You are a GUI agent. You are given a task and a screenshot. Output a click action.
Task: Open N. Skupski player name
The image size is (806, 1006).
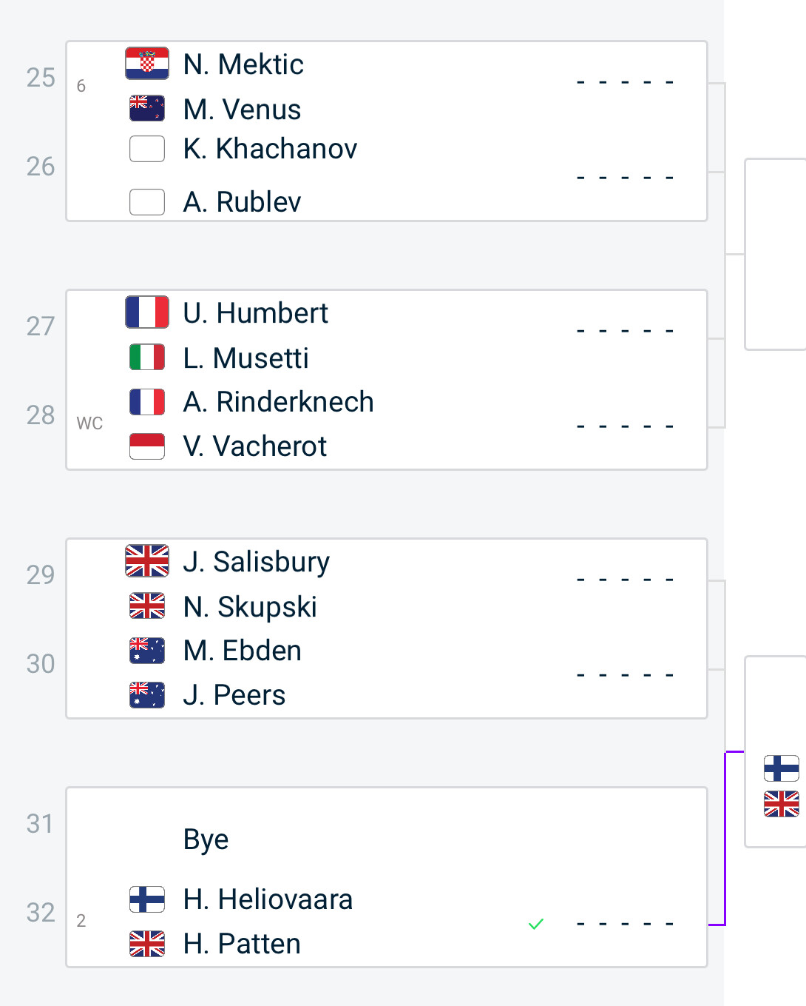click(x=250, y=607)
